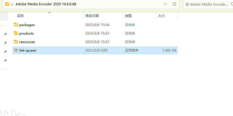This screenshot has height=116, width=233.
Task: Click the products folder icon
Action: (16, 33)
